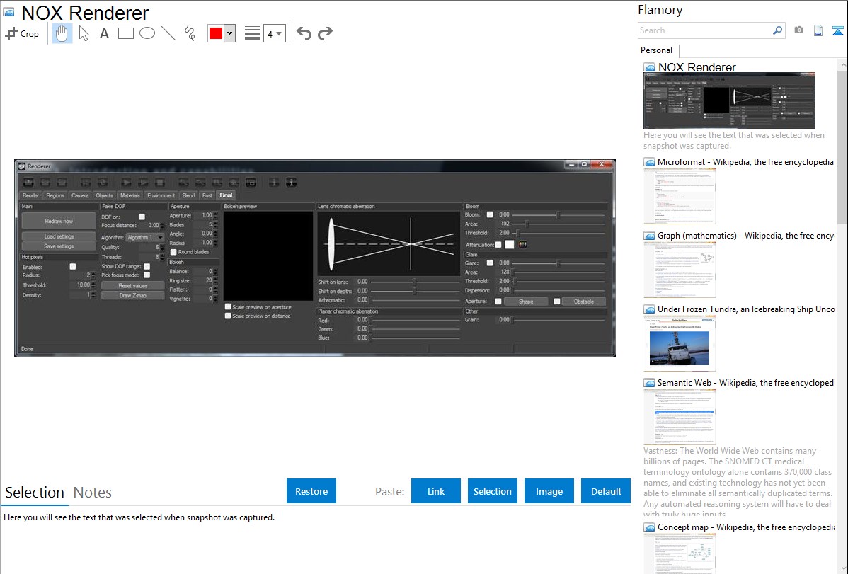This screenshot has height=574, width=848.
Task: Enable the Round blades checkbox
Action: (173, 252)
